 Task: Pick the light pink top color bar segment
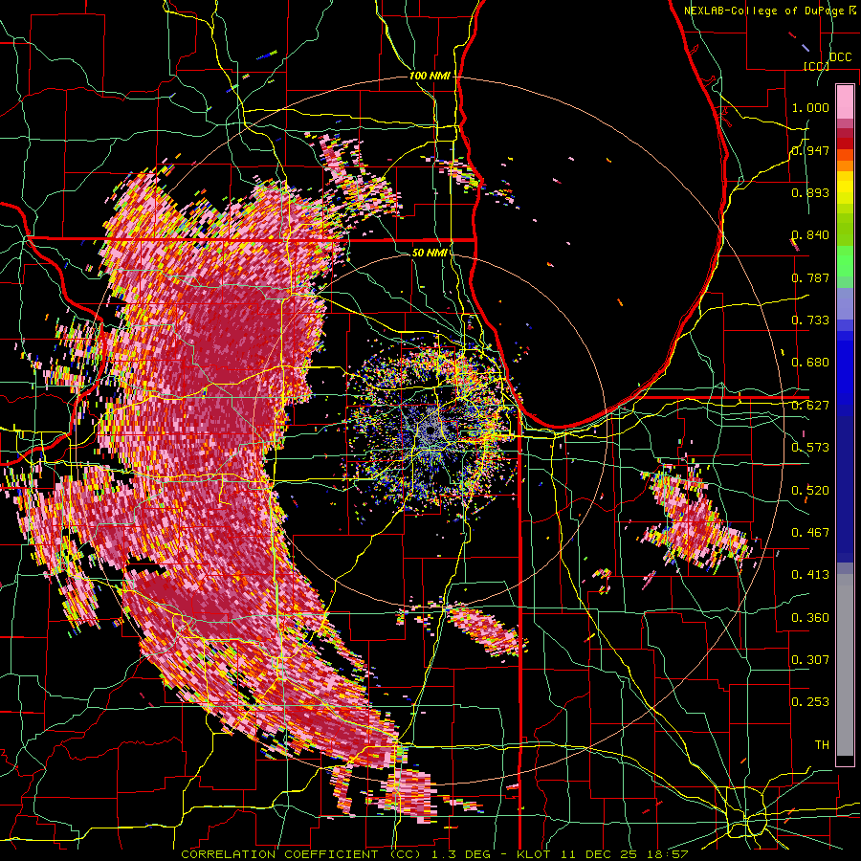pyautogui.click(x=845, y=102)
